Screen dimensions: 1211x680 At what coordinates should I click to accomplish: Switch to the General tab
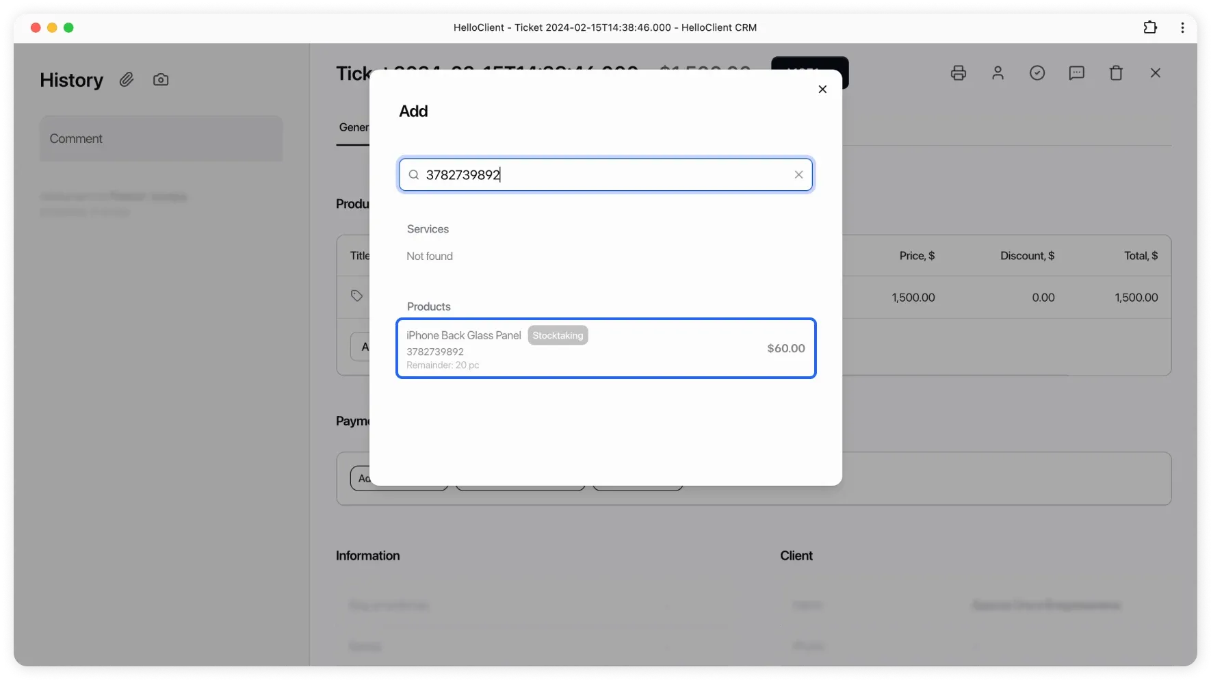tap(353, 128)
